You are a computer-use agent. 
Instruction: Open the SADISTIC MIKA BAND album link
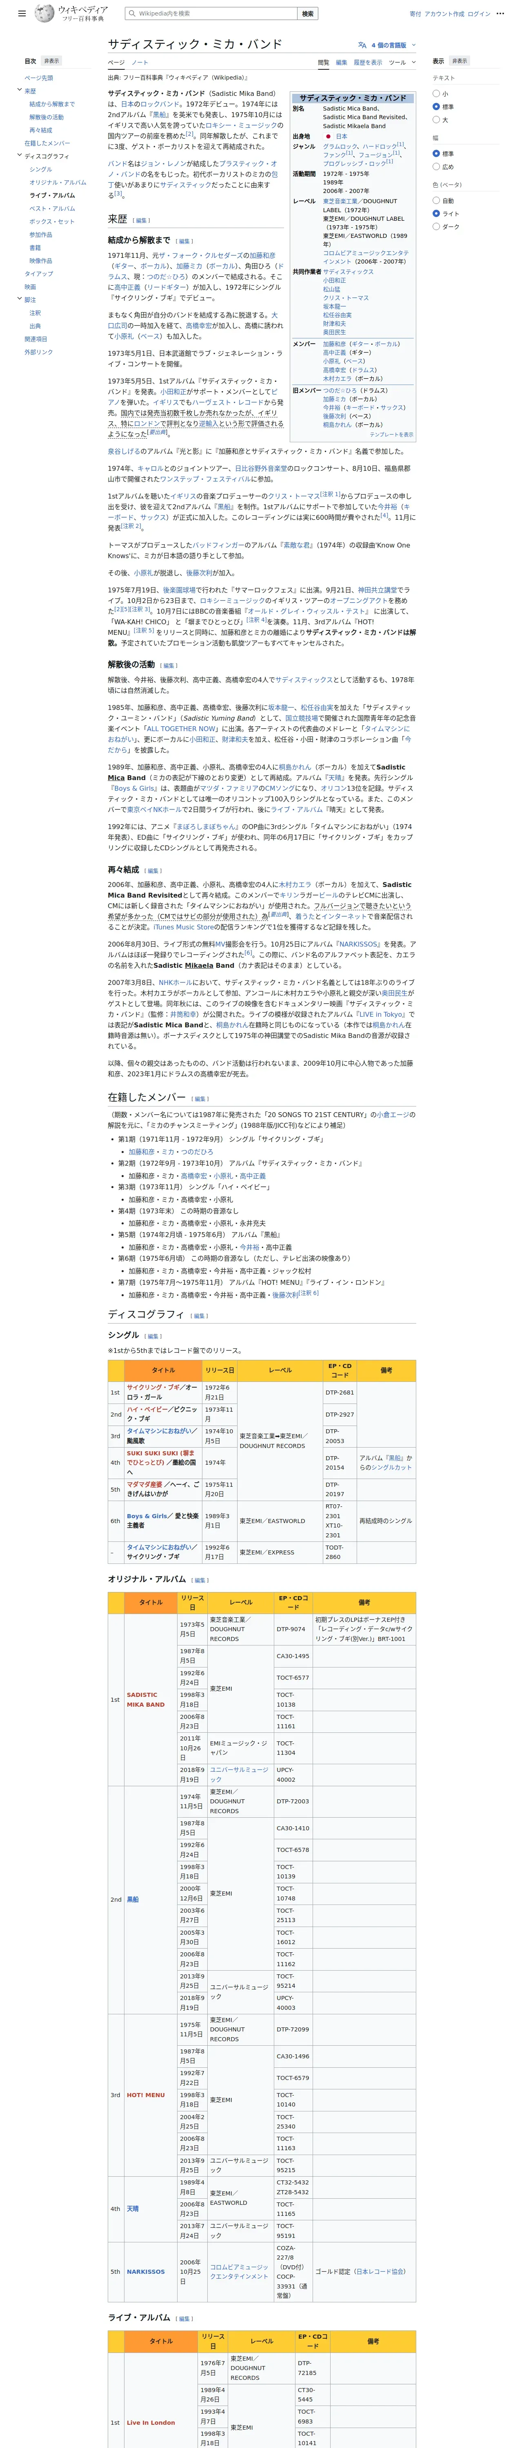pyautogui.click(x=146, y=1700)
